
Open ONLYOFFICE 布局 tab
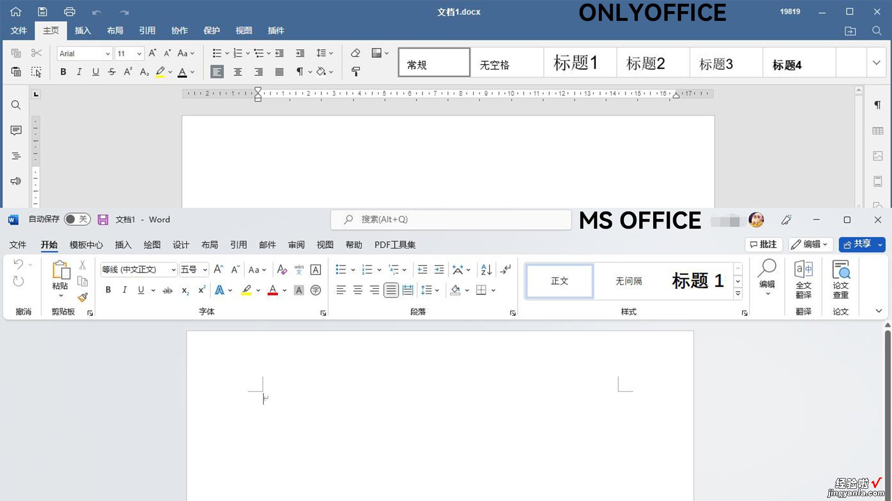pyautogui.click(x=115, y=31)
